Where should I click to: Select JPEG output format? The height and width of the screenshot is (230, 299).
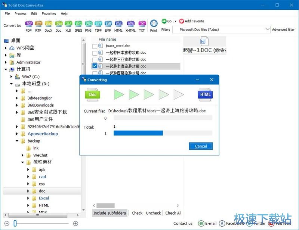78,26
